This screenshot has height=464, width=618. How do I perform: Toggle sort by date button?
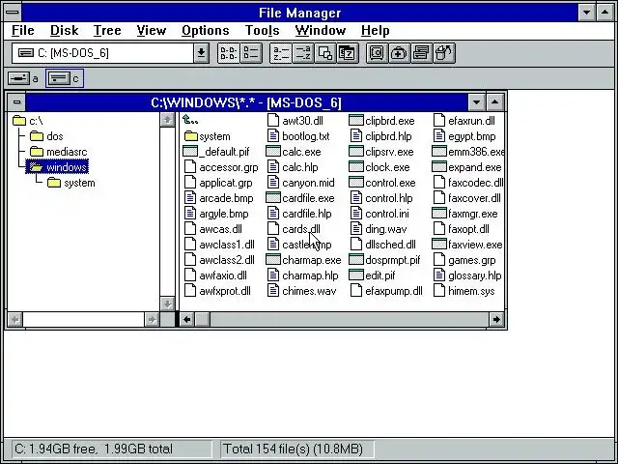(x=348, y=53)
